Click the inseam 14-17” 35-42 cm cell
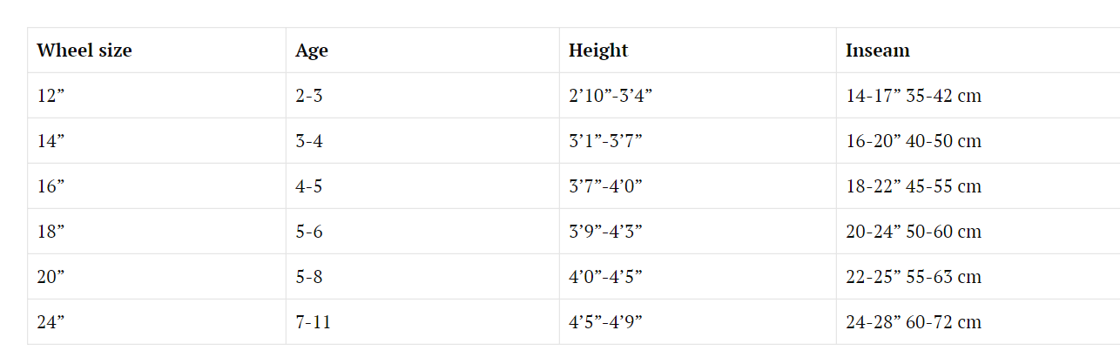1120x364 pixels. point(978,96)
